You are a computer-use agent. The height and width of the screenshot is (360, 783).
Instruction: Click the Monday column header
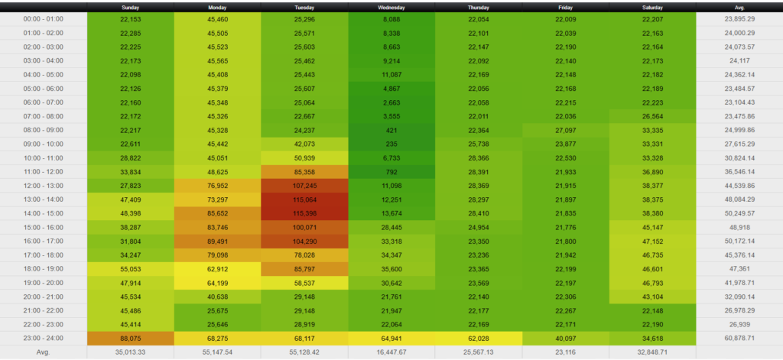tap(217, 8)
